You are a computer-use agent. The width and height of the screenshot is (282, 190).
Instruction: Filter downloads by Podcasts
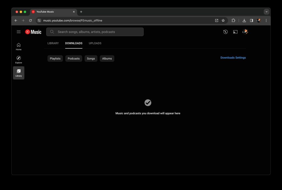74,59
